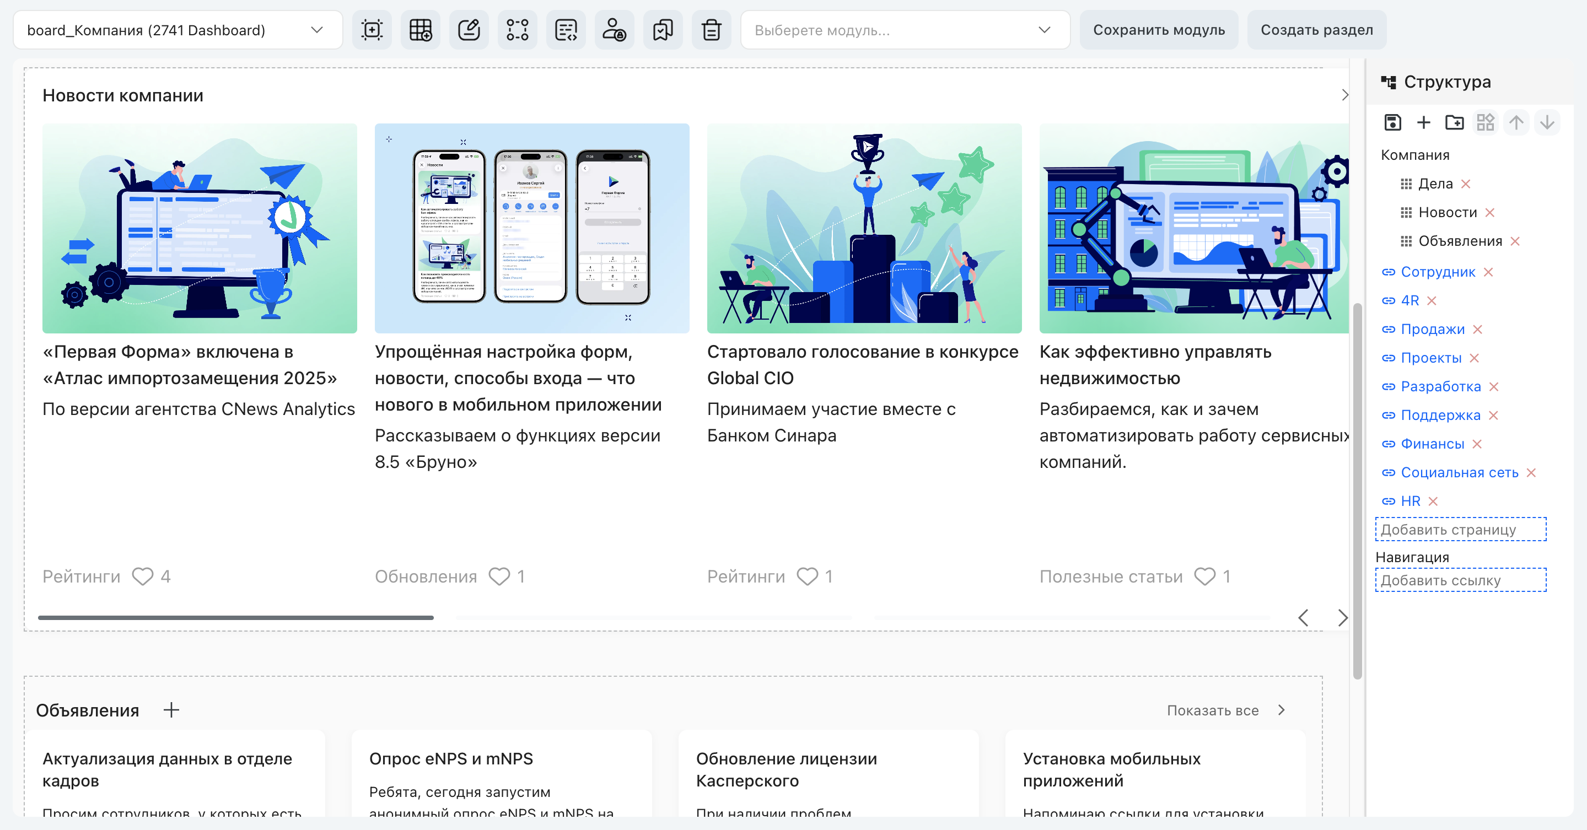Click Показать все link

click(x=1212, y=710)
